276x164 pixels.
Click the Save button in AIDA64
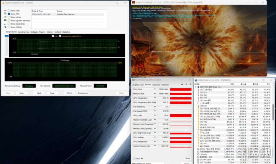tap(52, 93)
